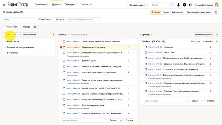Screen dimensions: 222x125
Task: Click document icon of MOBILEAPP-8
Action: pos(64,61)
